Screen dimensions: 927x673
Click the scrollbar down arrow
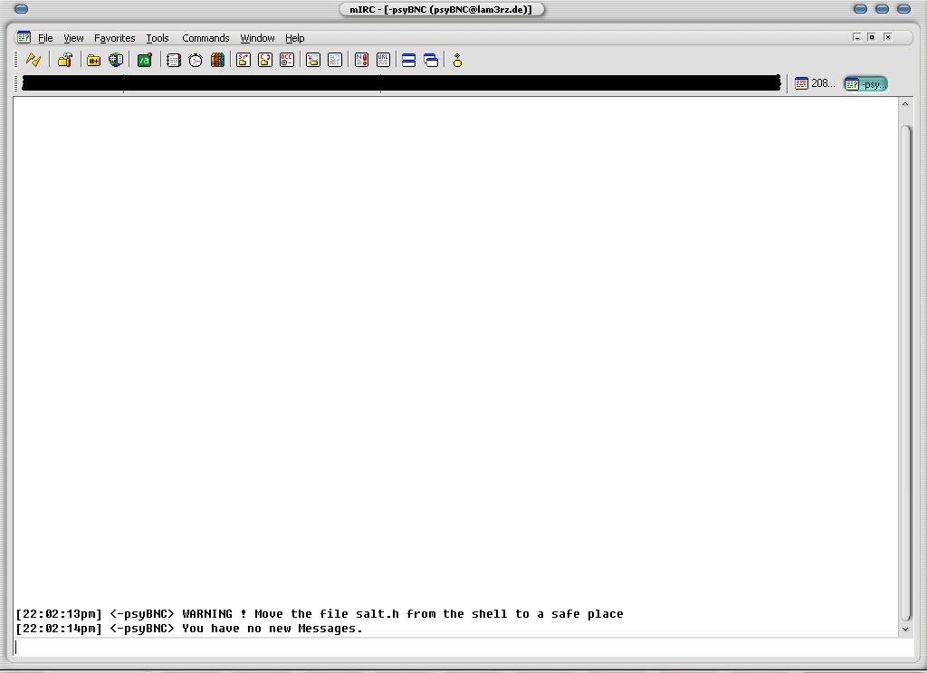[905, 630]
